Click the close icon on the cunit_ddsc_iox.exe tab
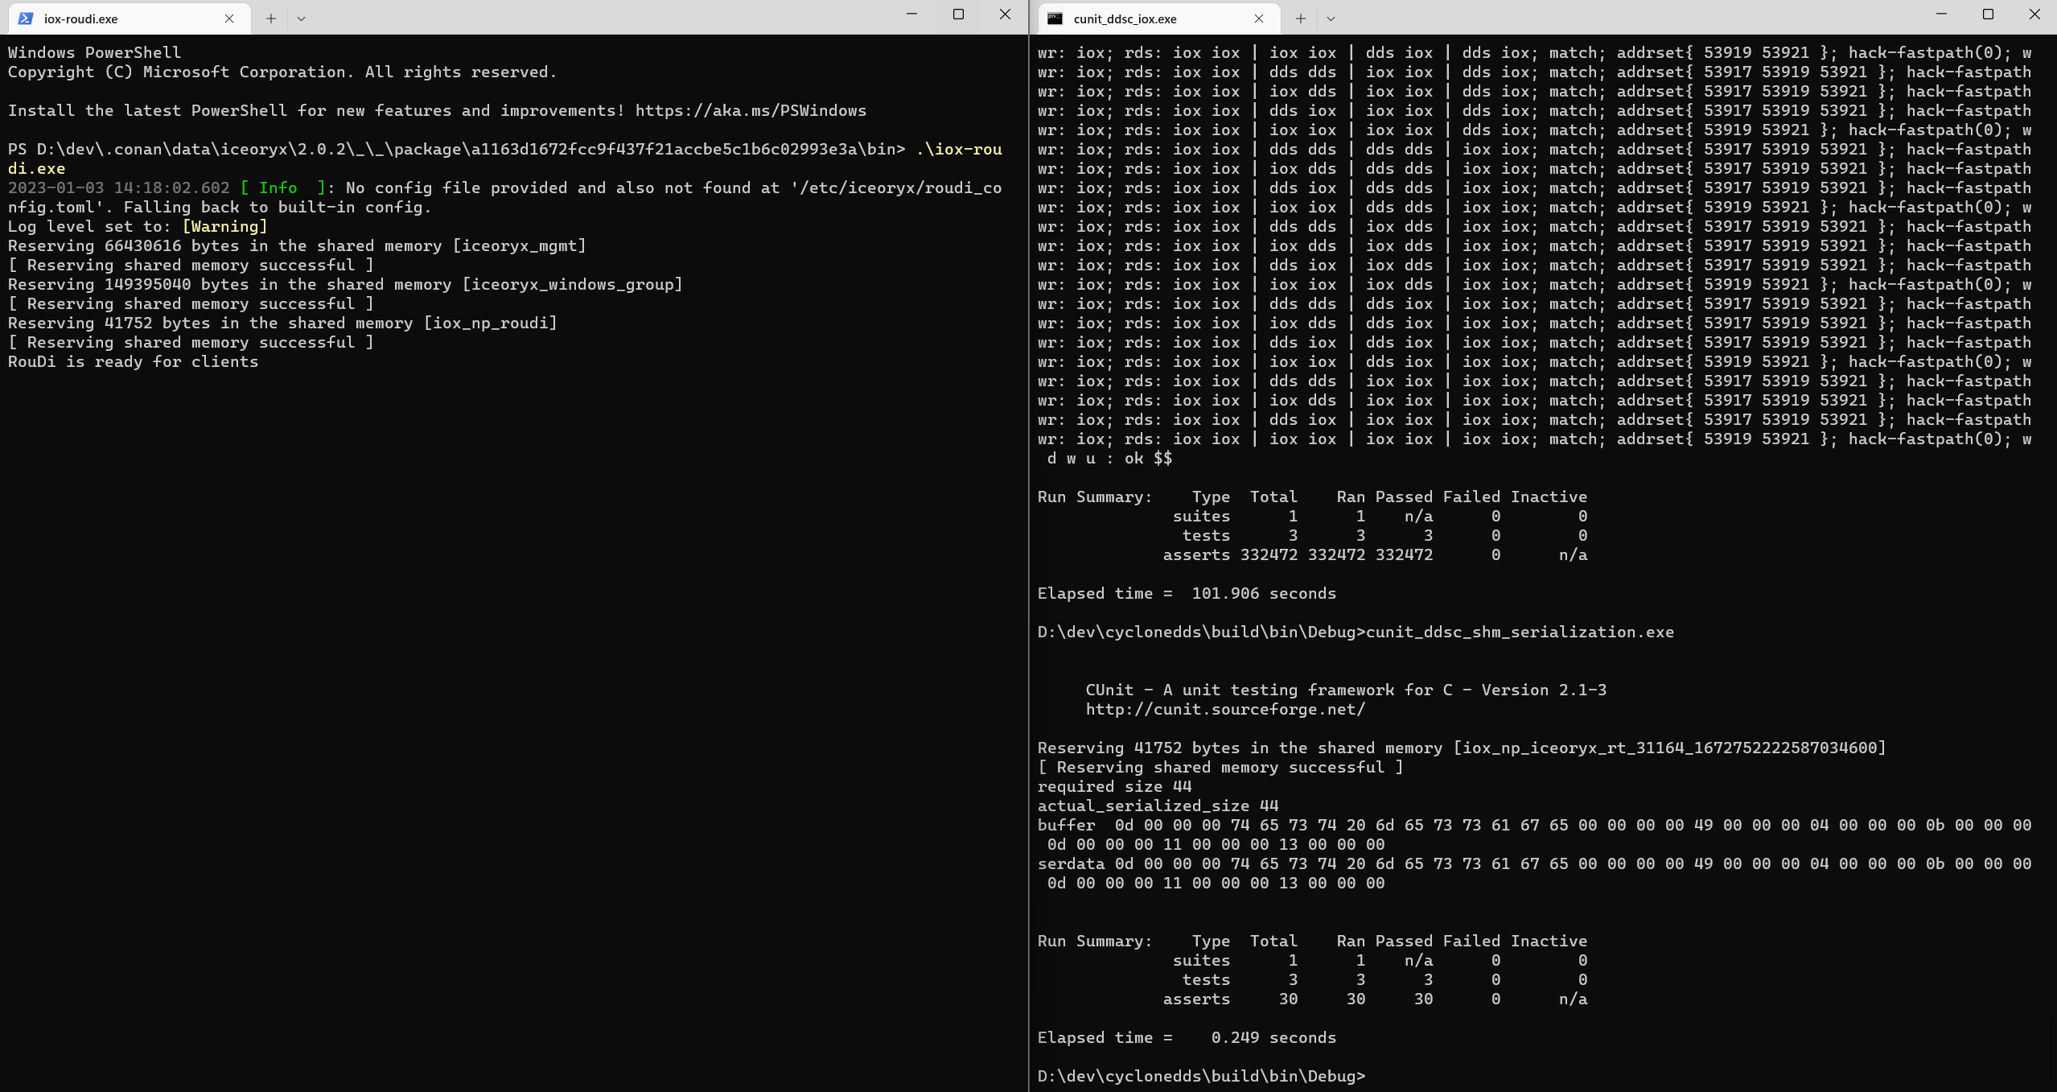 (1257, 18)
